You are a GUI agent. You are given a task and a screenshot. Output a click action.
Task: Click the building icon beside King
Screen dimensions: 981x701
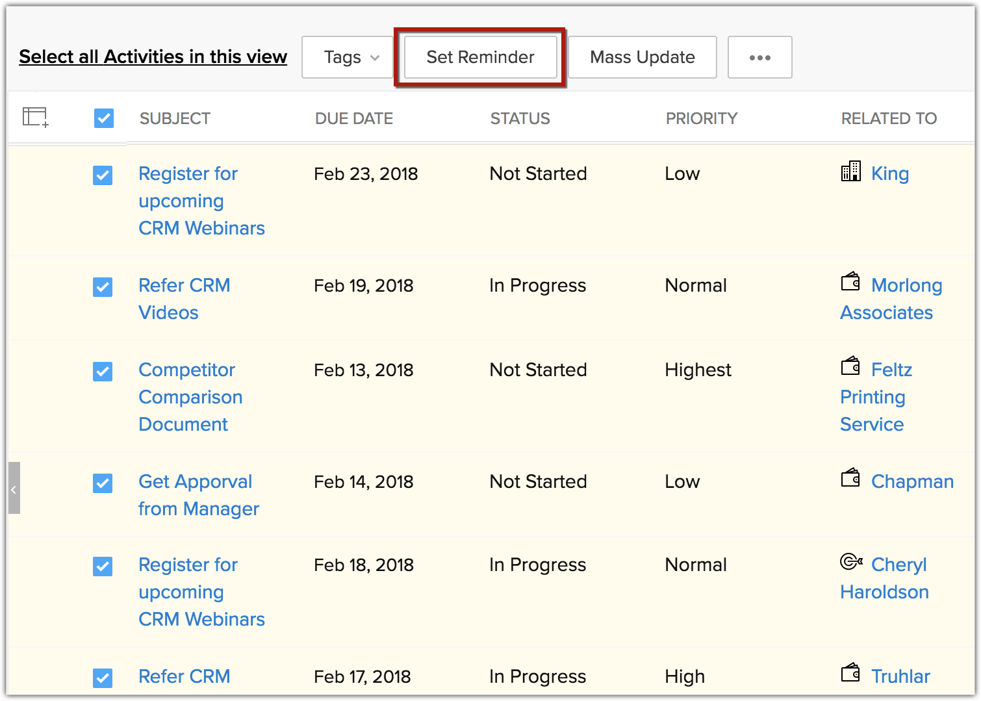[x=850, y=172]
